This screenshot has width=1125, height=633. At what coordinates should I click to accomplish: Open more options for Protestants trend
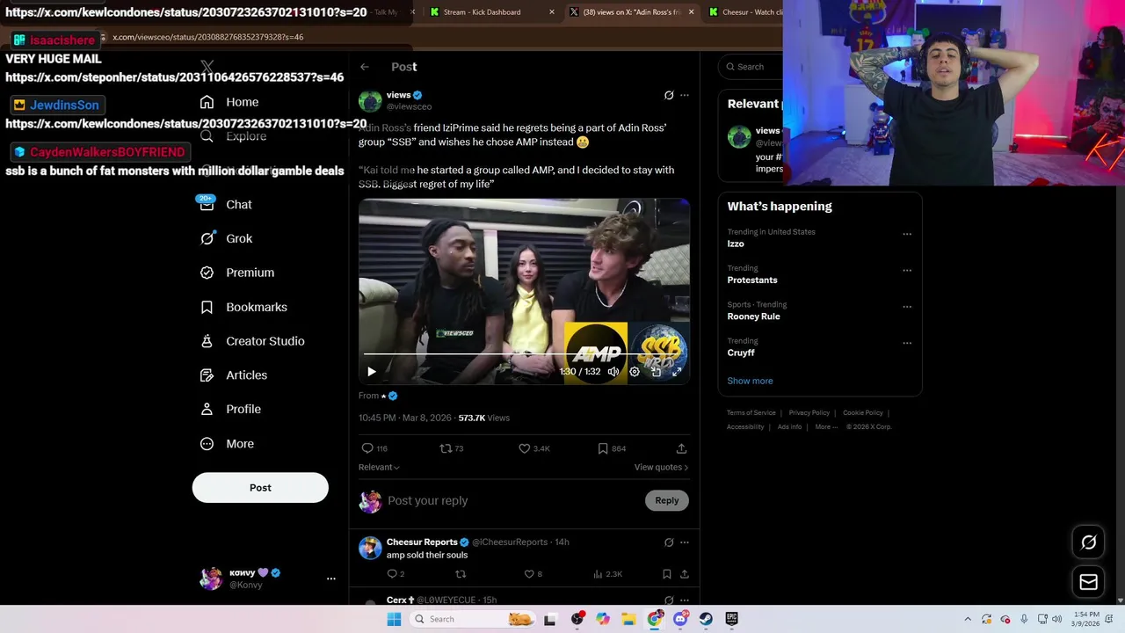click(907, 270)
